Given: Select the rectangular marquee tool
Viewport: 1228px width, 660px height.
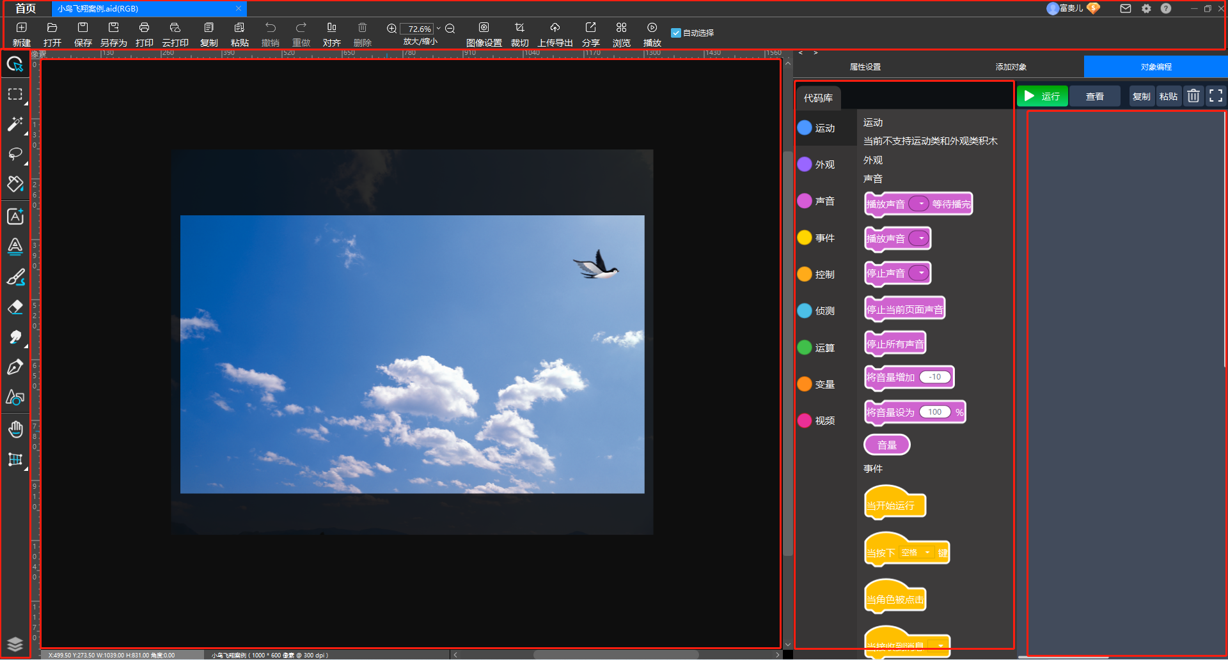Looking at the screenshot, I should pyautogui.click(x=15, y=95).
